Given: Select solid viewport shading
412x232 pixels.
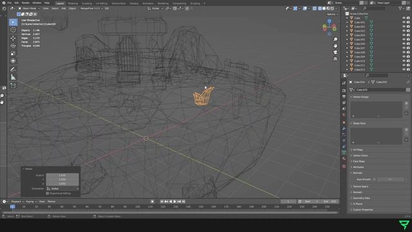Looking at the screenshot, I should click(324, 8).
